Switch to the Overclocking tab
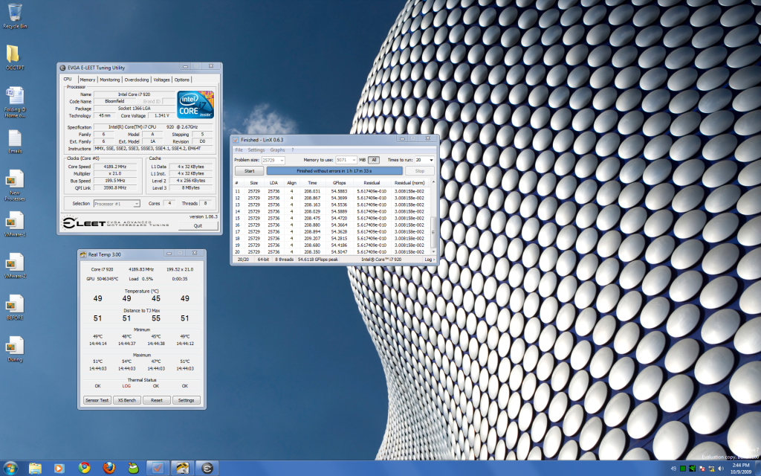The height and width of the screenshot is (476, 761). (x=136, y=80)
